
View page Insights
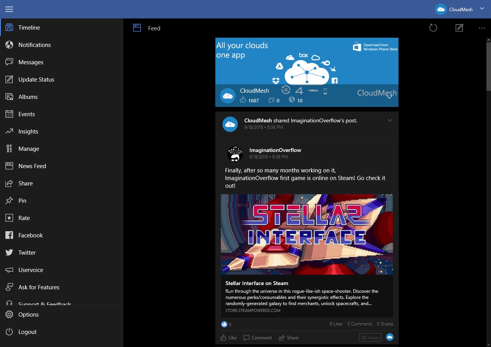click(28, 131)
